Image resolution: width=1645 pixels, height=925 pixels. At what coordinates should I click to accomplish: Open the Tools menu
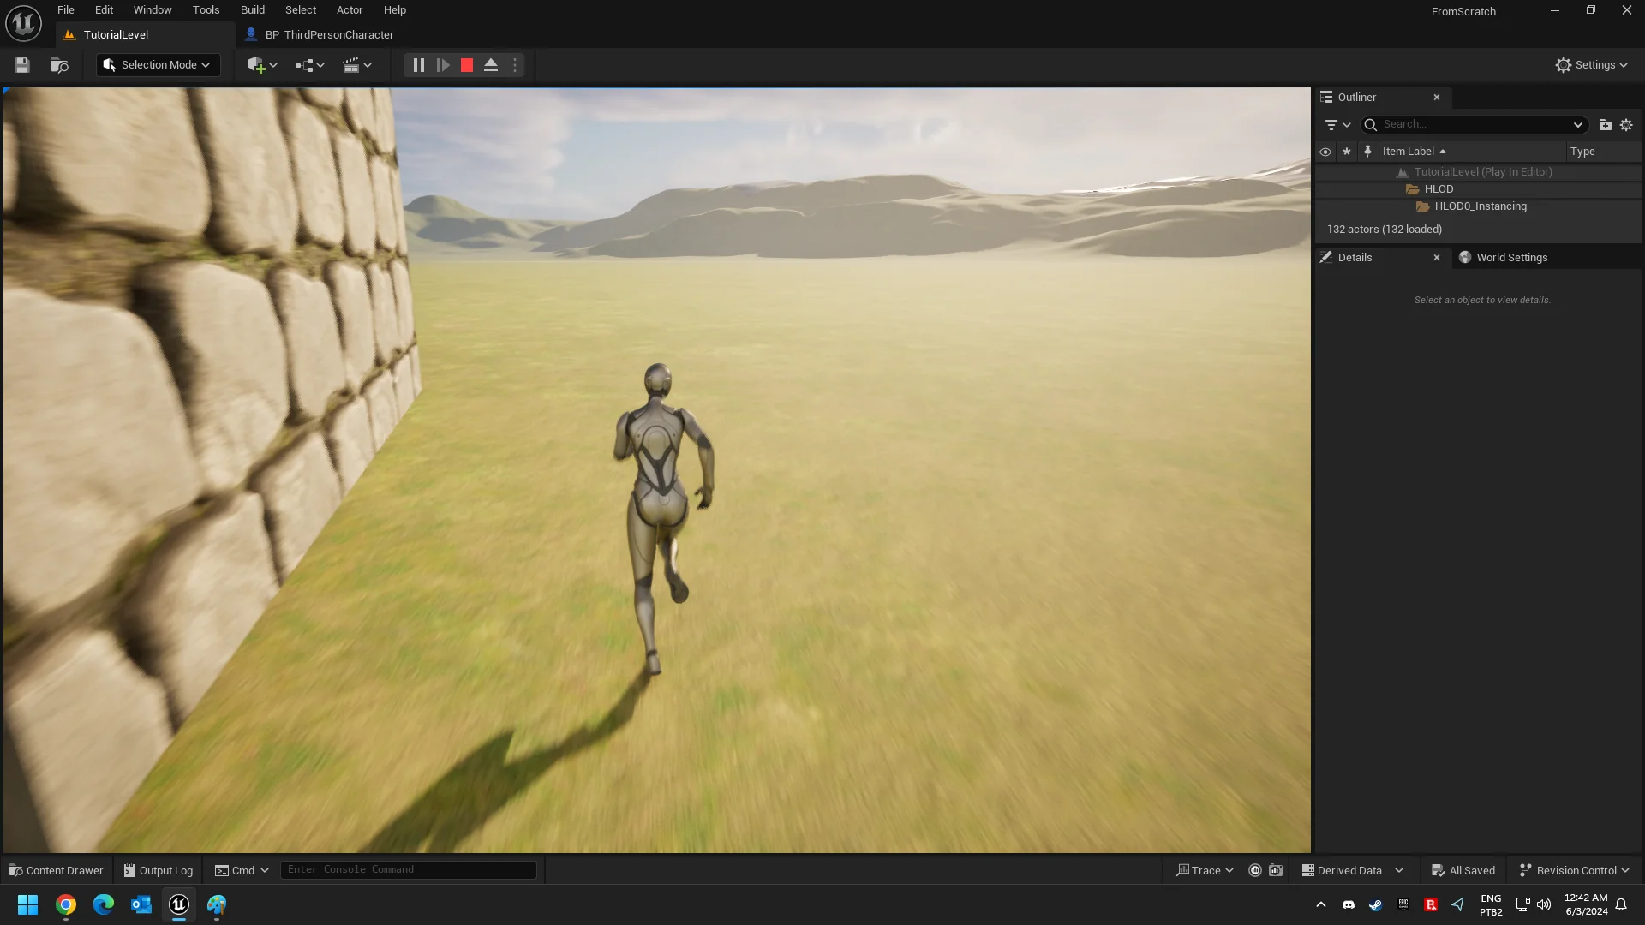click(206, 10)
